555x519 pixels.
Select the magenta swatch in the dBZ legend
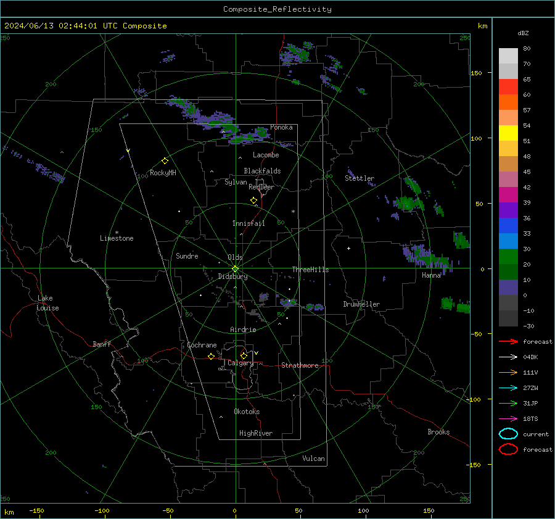coord(508,195)
